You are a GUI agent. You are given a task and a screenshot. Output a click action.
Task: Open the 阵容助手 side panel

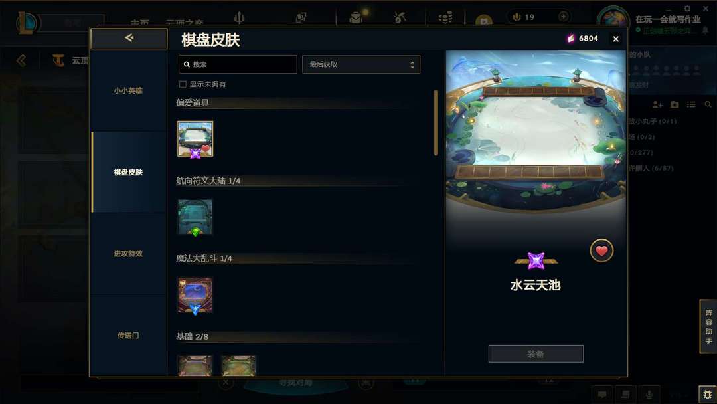click(708, 326)
